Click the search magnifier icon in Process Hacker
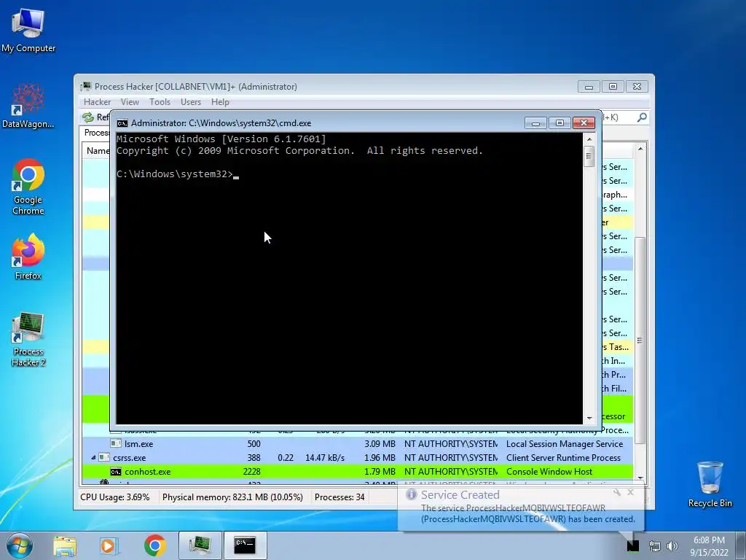Image resolution: width=746 pixels, height=560 pixels. click(642, 117)
